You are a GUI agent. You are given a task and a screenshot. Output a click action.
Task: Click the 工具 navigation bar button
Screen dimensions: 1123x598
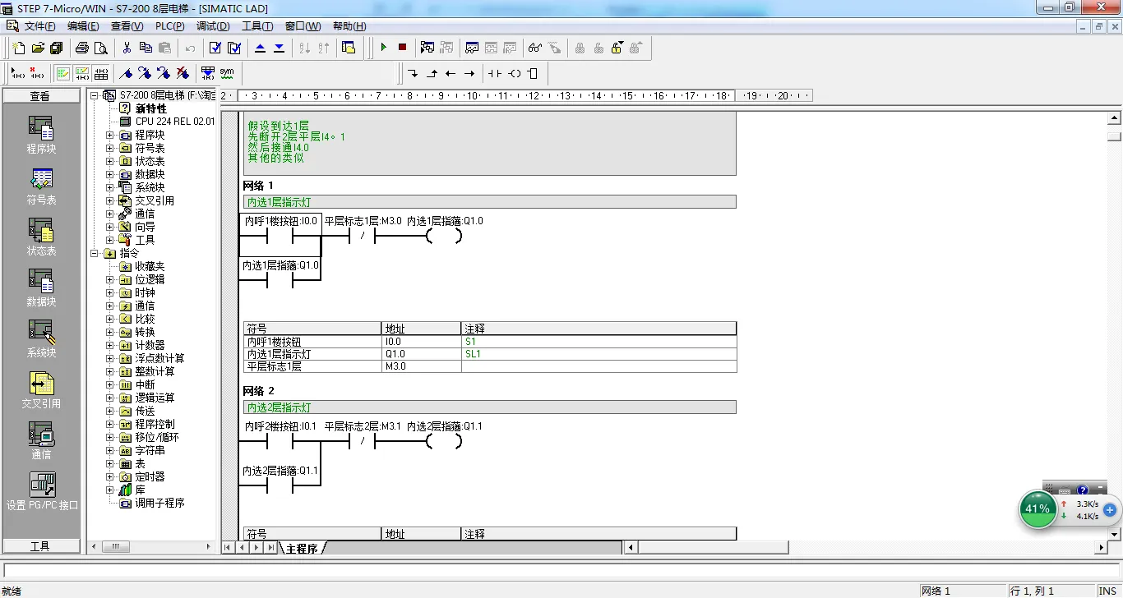pyautogui.click(x=40, y=546)
